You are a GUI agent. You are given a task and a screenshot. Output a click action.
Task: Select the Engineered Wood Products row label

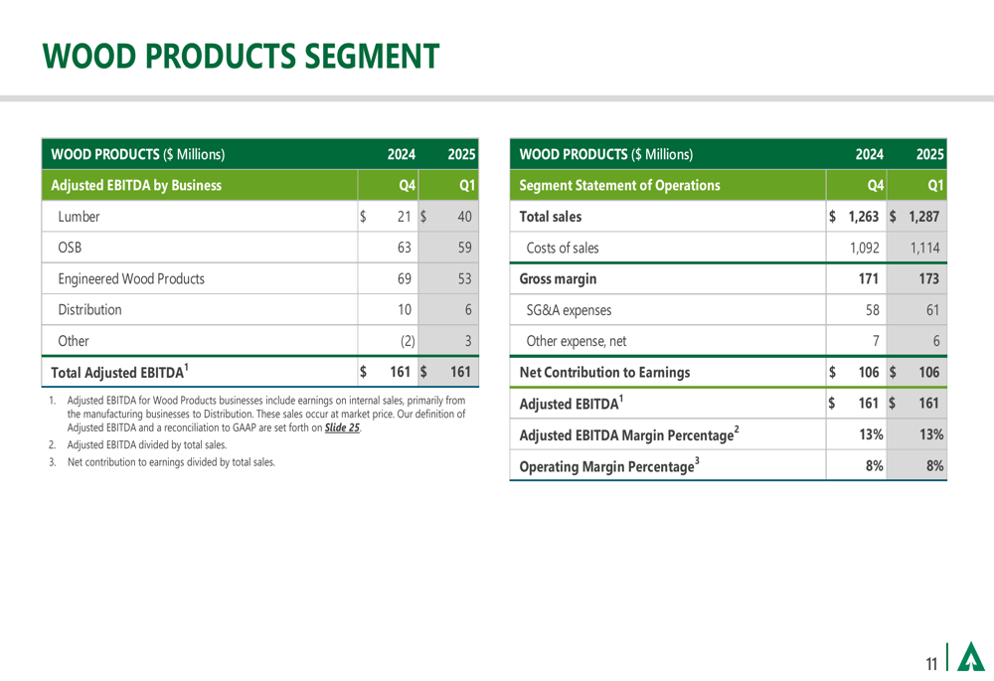131,279
